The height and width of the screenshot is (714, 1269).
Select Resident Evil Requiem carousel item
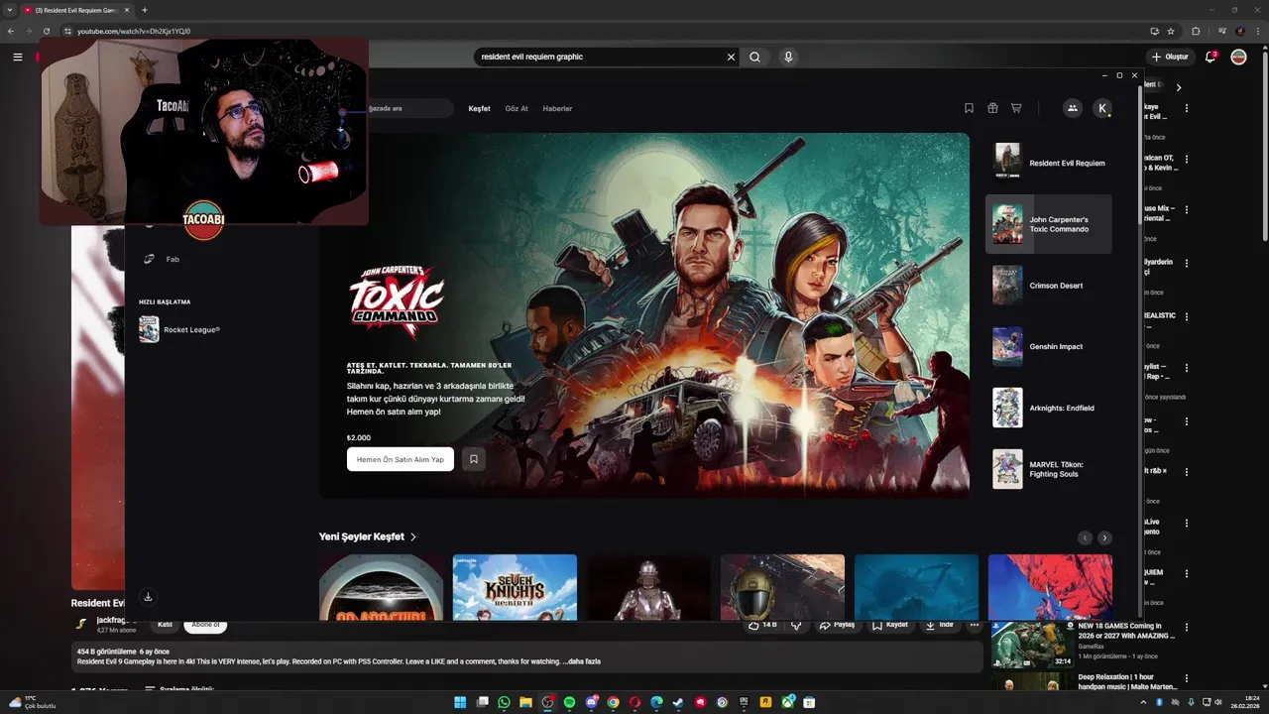(1049, 163)
